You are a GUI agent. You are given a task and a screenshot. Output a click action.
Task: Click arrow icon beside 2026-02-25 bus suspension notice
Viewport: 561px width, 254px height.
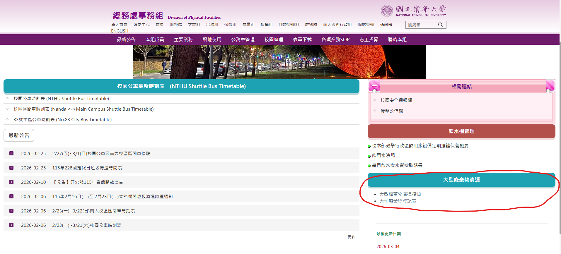point(11,153)
